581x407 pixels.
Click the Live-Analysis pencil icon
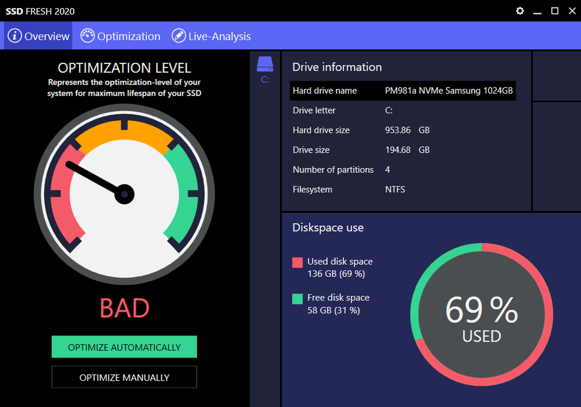click(x=178, y=36)
